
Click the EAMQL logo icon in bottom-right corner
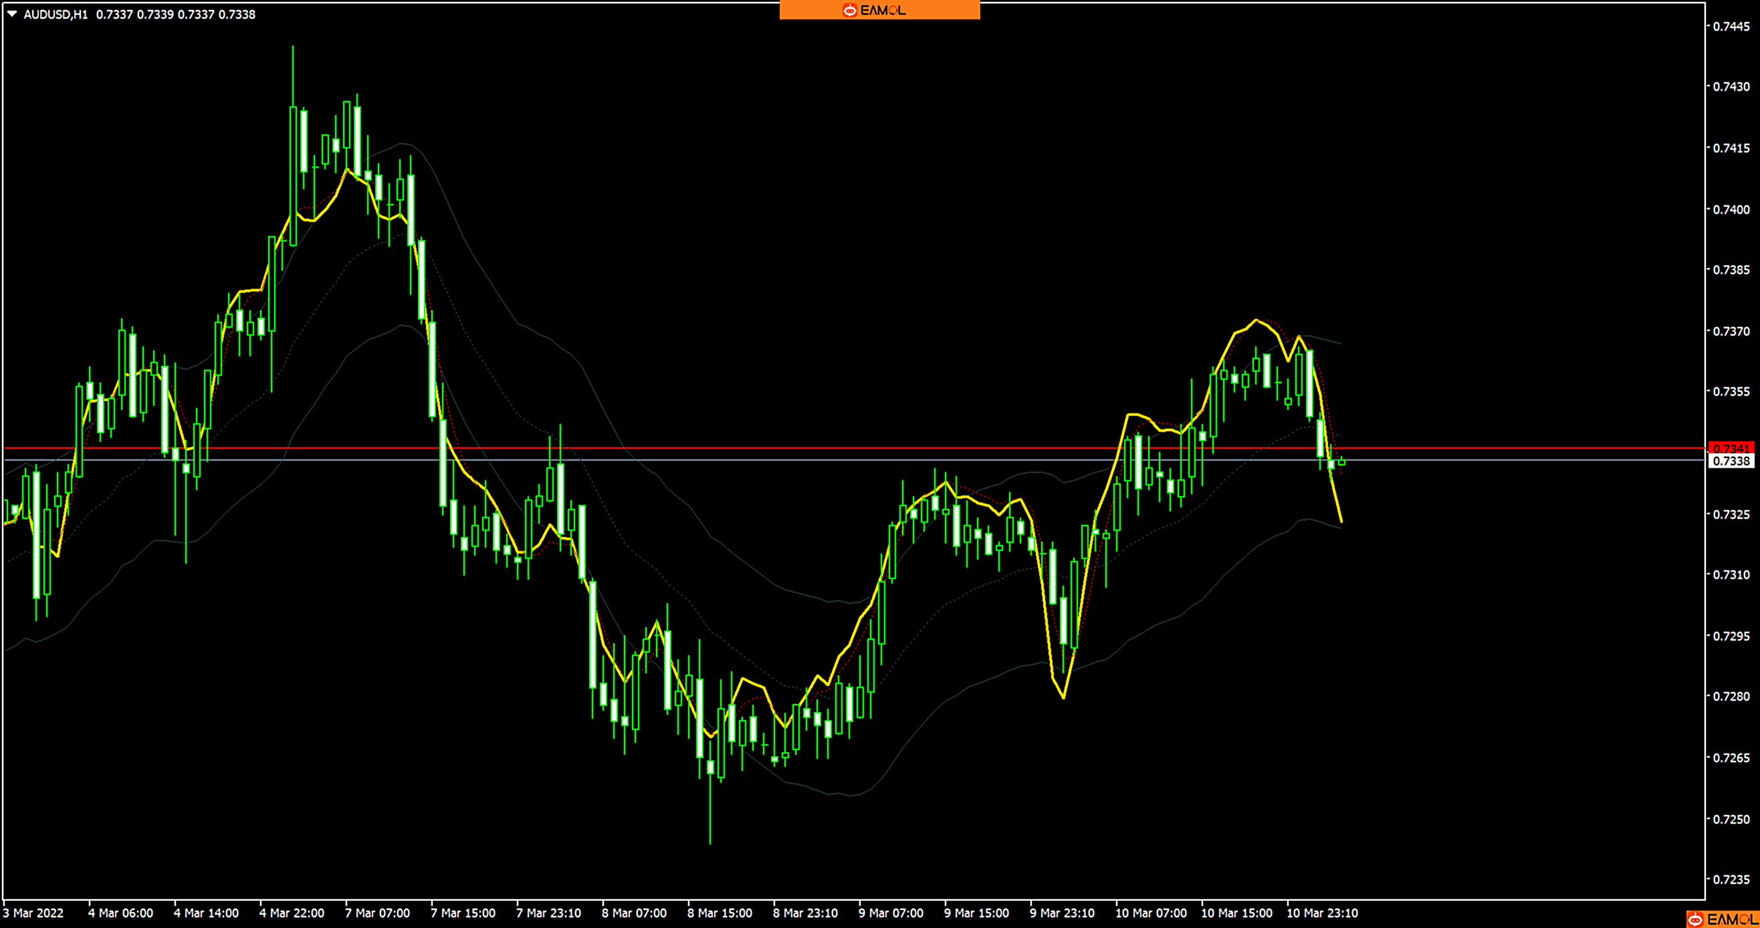1696,919
